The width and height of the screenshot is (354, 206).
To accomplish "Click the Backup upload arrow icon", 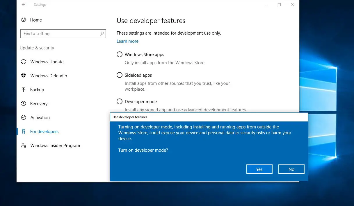I will coord(24,89).
